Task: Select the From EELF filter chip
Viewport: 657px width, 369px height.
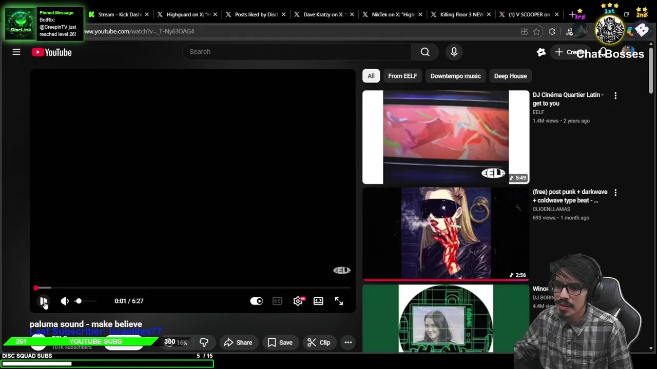Action: pos(402,76)
